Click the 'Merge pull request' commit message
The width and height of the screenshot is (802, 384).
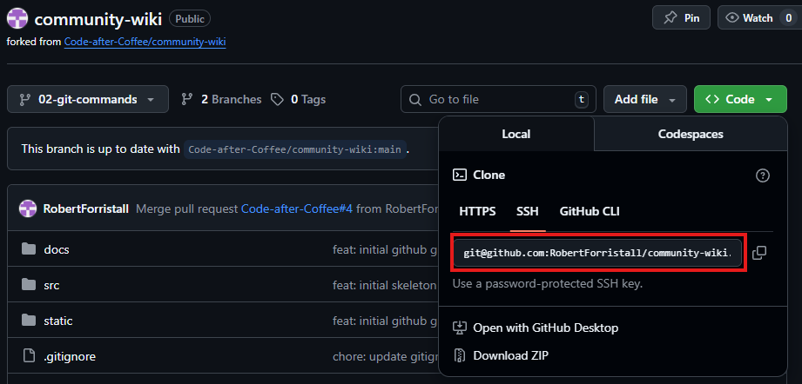tap(187, 209)
